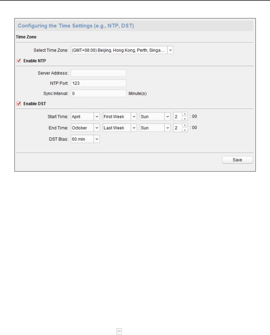Click the Sync Interval field
The image size is (270, 335).
pos(99,93)
